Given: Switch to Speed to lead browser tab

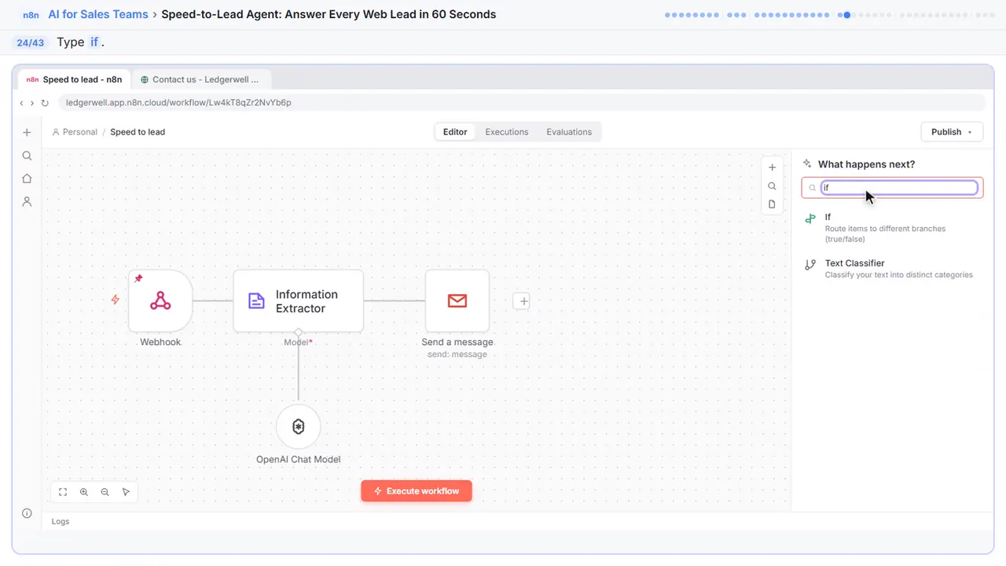Looking at the screenshot, I should coord(74,79).
